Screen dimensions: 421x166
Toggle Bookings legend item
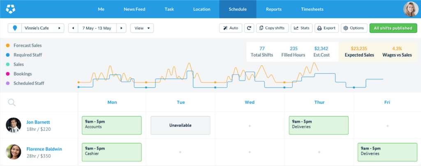pos(19,74)
